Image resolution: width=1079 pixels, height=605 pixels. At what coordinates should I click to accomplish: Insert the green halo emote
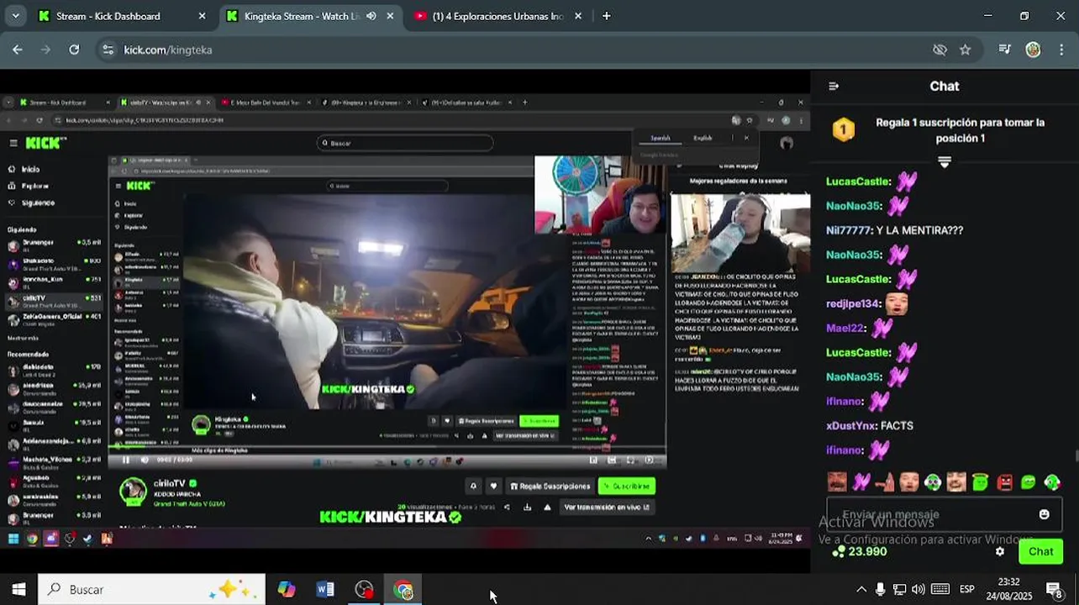981,482
